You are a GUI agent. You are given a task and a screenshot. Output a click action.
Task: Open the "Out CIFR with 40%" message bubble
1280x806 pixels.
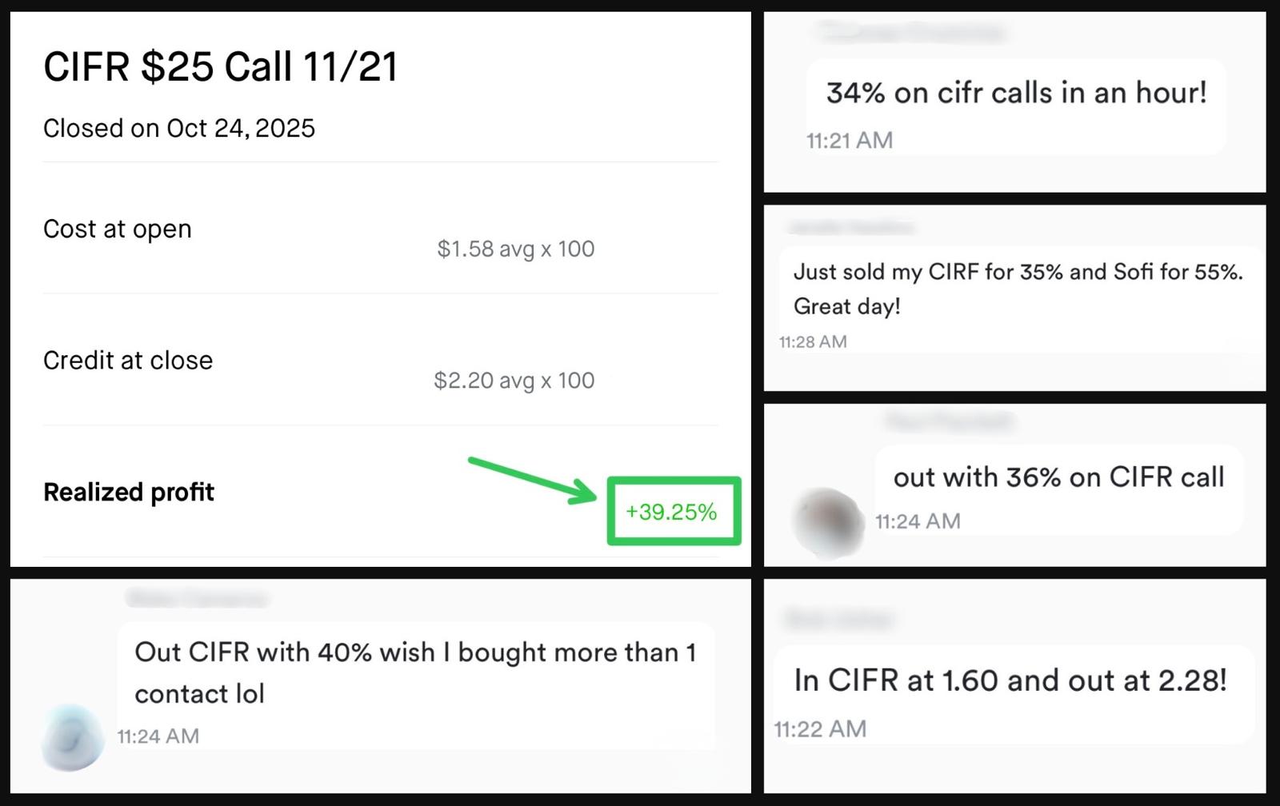415,672
